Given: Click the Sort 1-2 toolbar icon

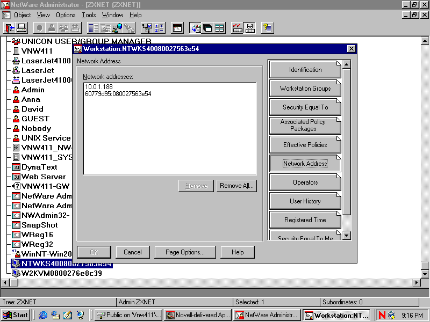Looking at the screenshot, I should (159, 28).
